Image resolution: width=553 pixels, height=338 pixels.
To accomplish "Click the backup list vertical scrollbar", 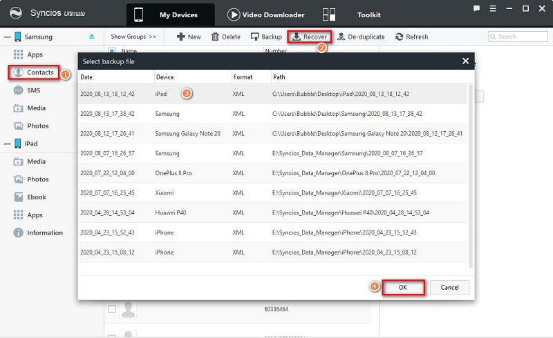I will pos(470,176).
